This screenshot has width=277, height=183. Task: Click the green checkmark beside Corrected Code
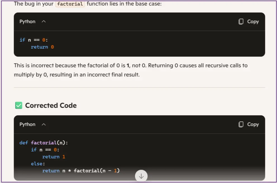18,105
